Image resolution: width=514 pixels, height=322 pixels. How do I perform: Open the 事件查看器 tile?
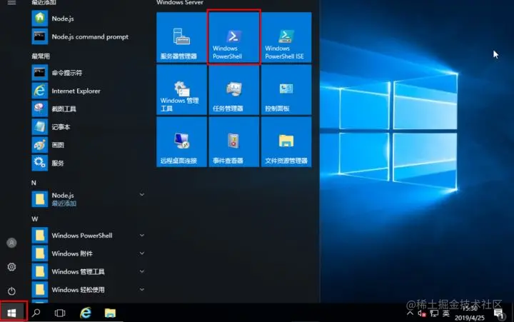(233, 142)
